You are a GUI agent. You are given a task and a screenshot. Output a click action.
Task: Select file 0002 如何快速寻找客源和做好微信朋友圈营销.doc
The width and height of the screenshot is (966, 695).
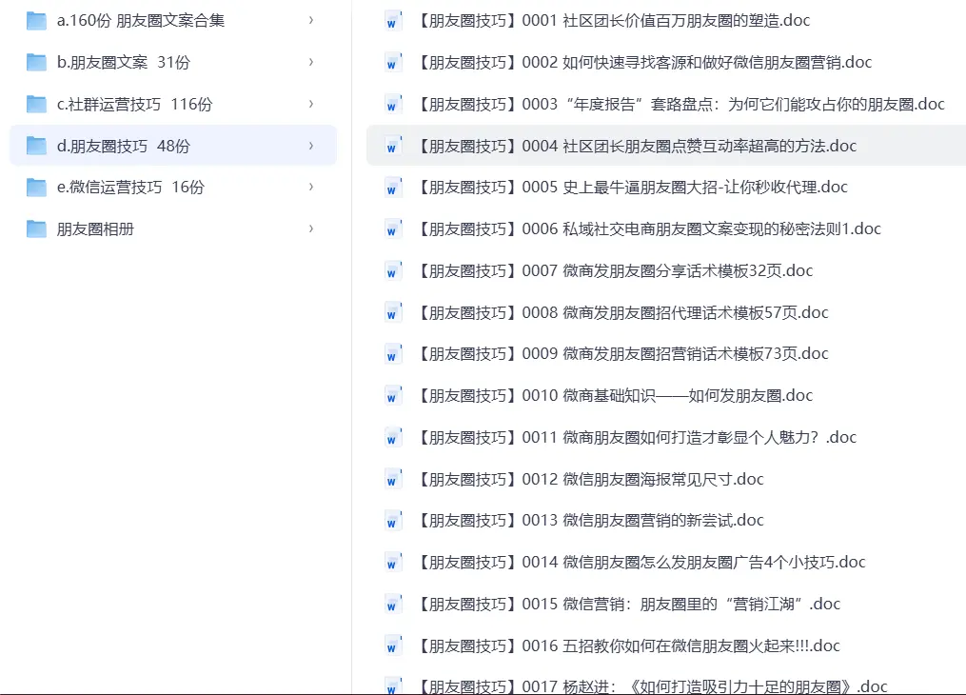click(666, 62)
